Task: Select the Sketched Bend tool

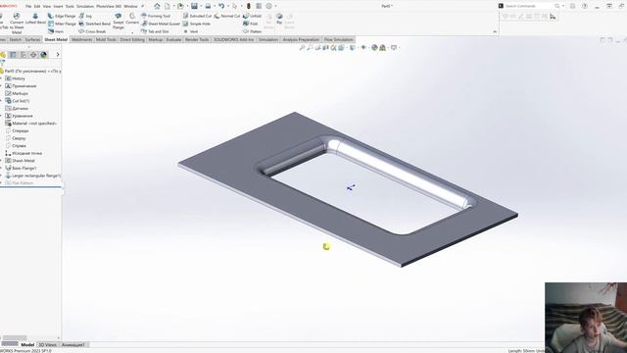Action: point(94,24)
